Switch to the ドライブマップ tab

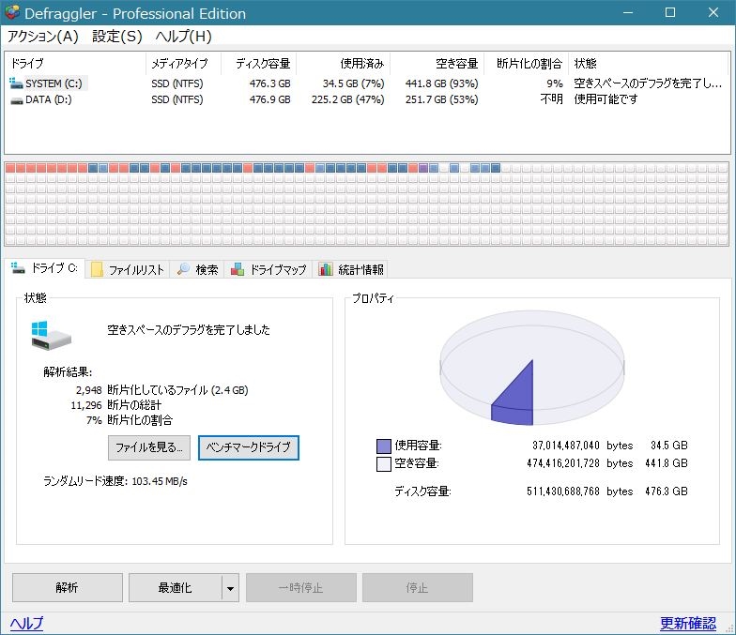268,269
